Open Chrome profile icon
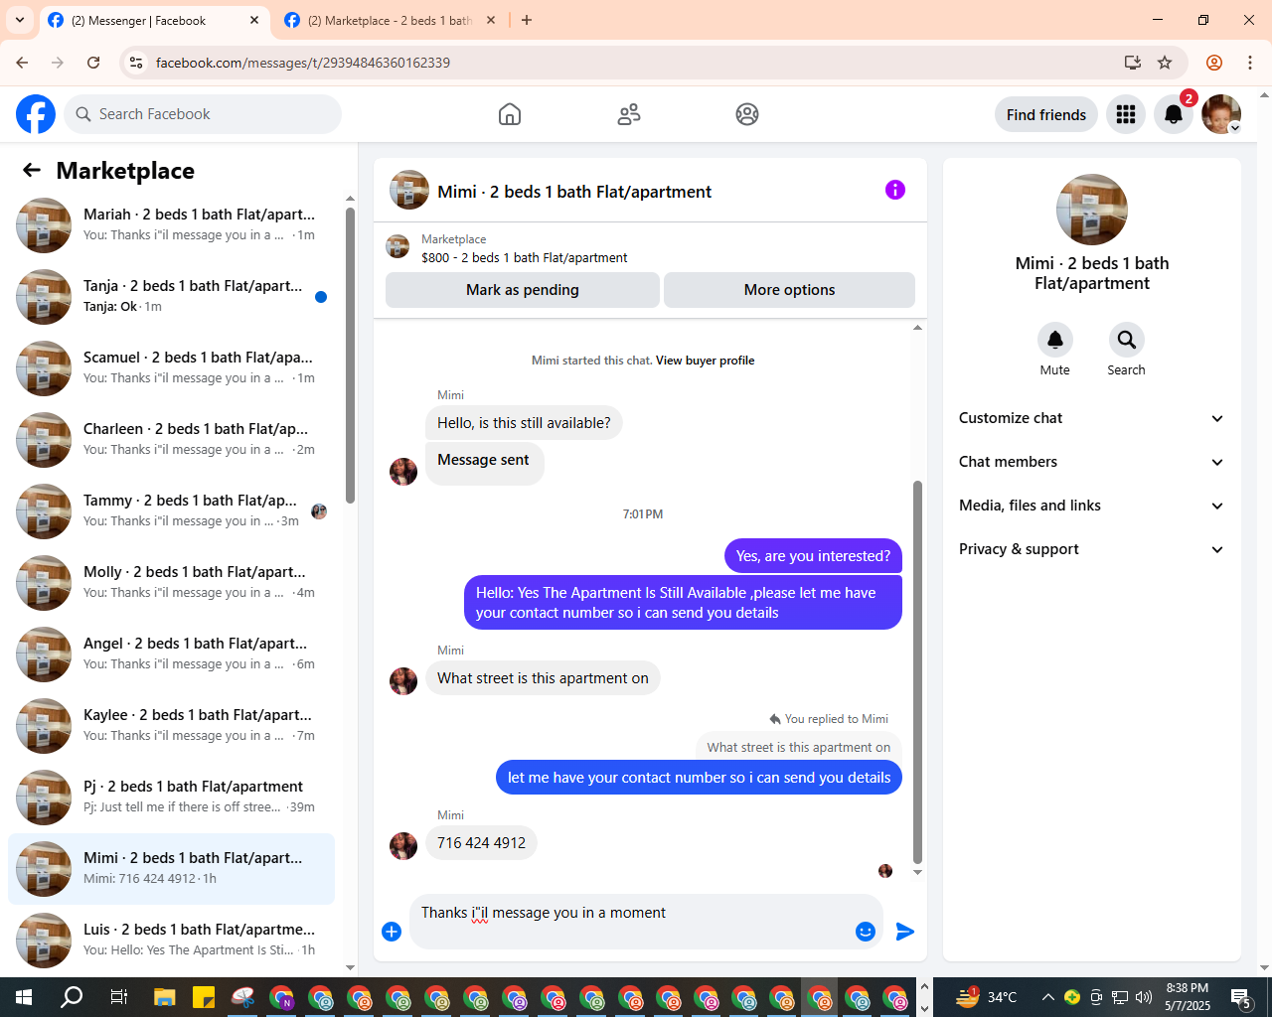Viewport: 1272px width, 1017px height. [x=1214, y=63]
